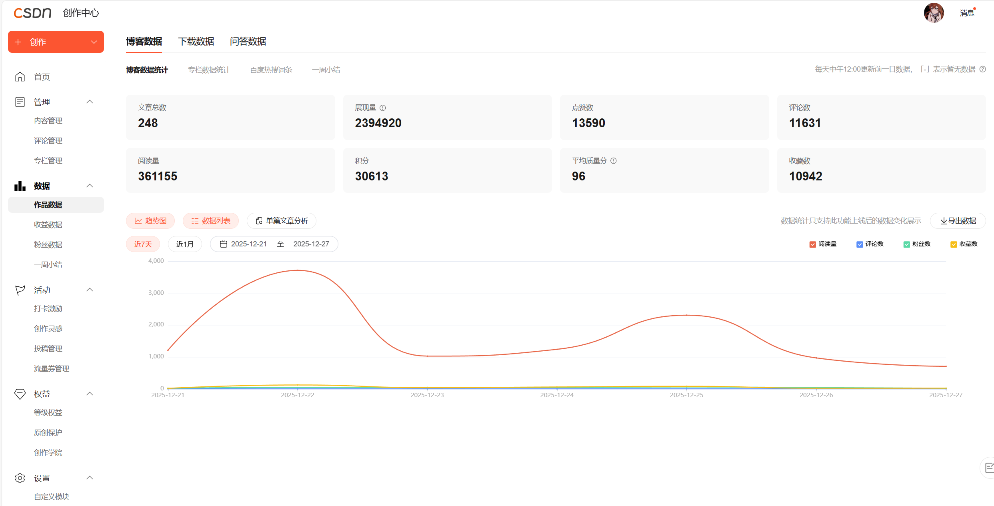Open the 创作 button dropdown arrow
The image size is (994, 506).
94,42
